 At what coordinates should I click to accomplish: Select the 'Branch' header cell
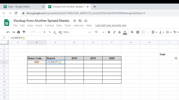(55, 58)
